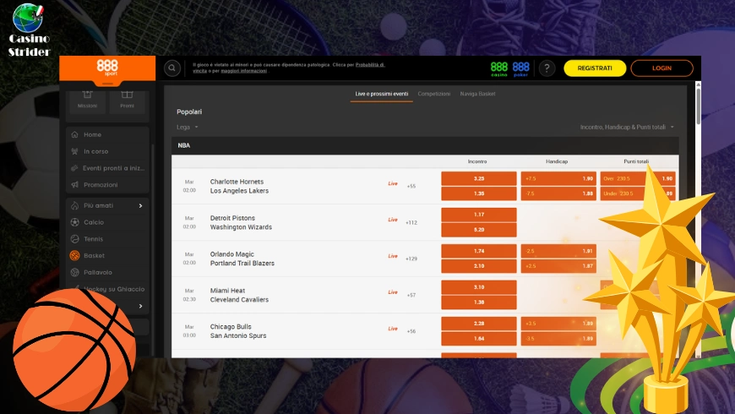Open the Incontro, Handicap & Punti totali dropdown
This screenshot has width=735, height=414.
pyautogui.click(x=627, y=127)
